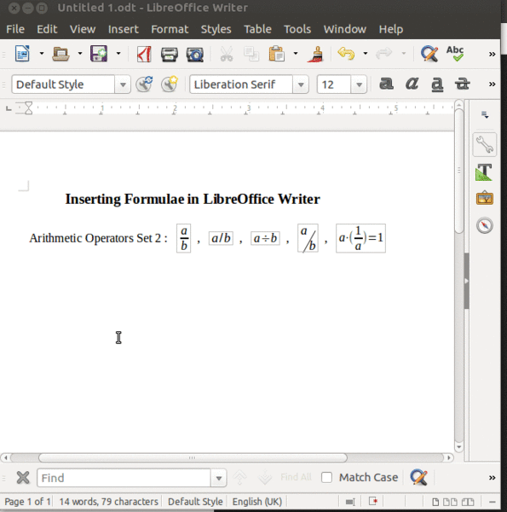The height and width of the screenshot is (512, 507).
Task: Toggle Print Preview icon
Action: pyautogui.click(x=194, y=55)
